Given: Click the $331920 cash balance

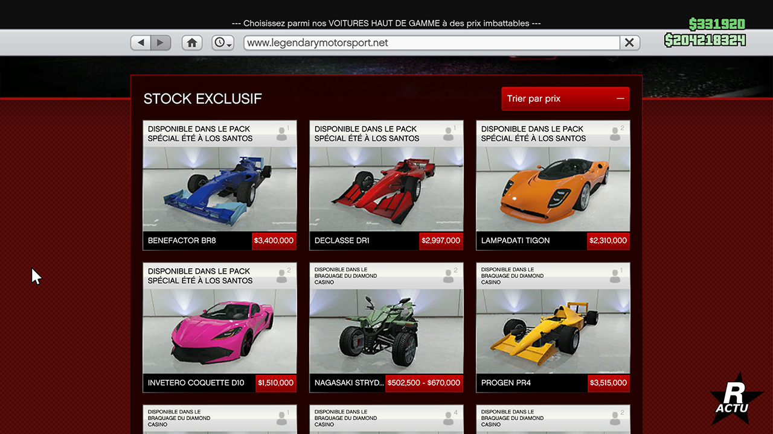Looking at the screenshot, I should pyautogui.click(x=717, y=24).
